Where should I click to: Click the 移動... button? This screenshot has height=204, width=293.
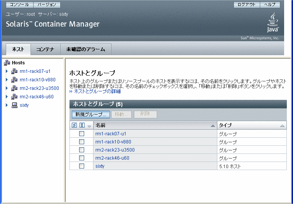(x=122, y=115)
